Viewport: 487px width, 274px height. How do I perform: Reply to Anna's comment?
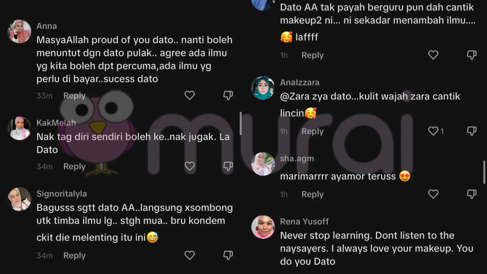[x=74, y=96]
